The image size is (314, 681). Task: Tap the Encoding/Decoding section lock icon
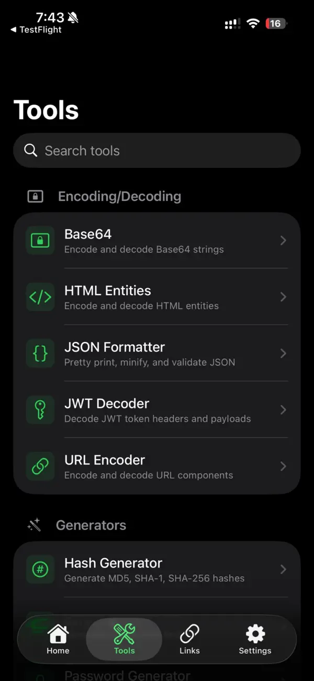34,196
